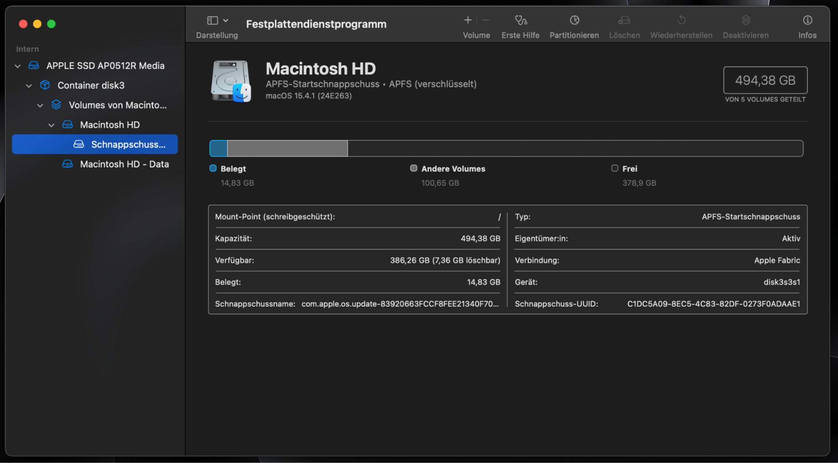838x463 pixels.
Task: Click the Löschen erase drive icon
Action: pos(624,20)
